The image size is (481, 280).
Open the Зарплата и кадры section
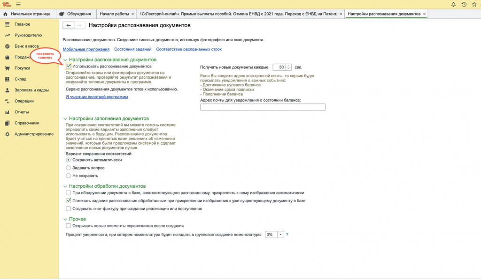31,90
